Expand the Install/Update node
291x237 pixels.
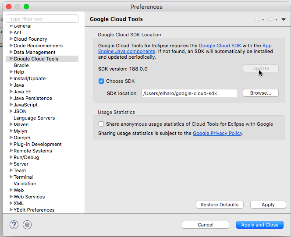(x=11, y=78)
